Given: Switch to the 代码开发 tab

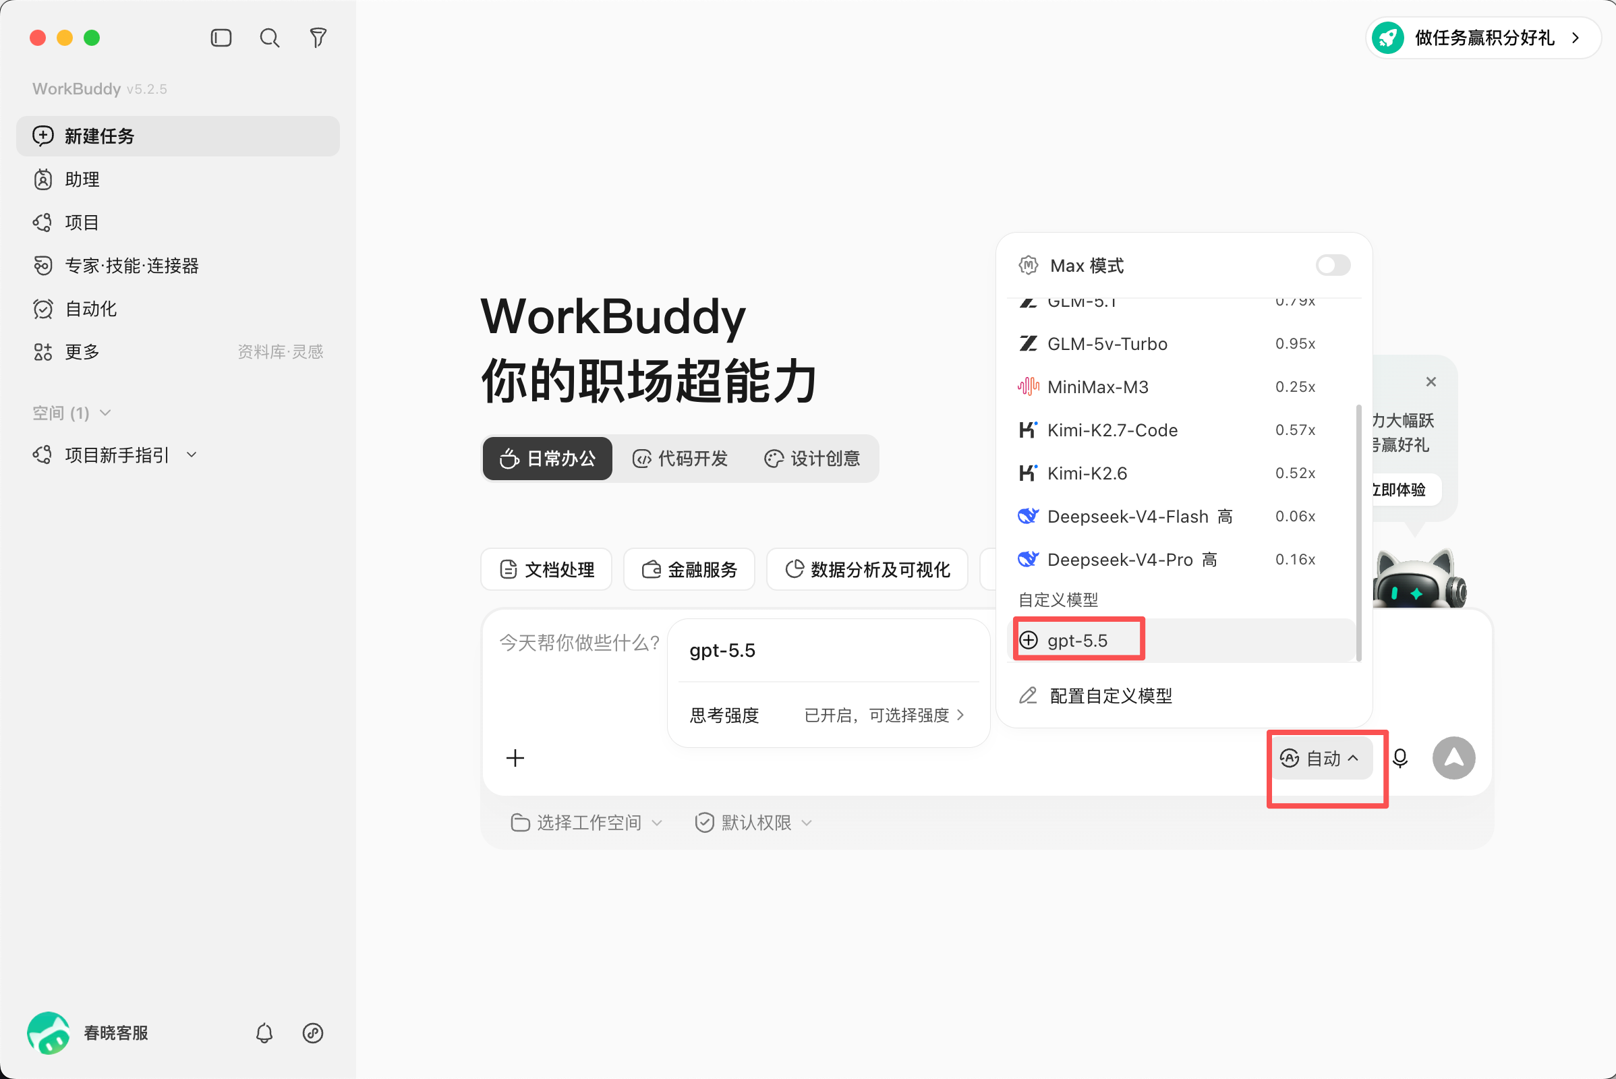Looking at the screenshot, I should click(x=680, y=459).
